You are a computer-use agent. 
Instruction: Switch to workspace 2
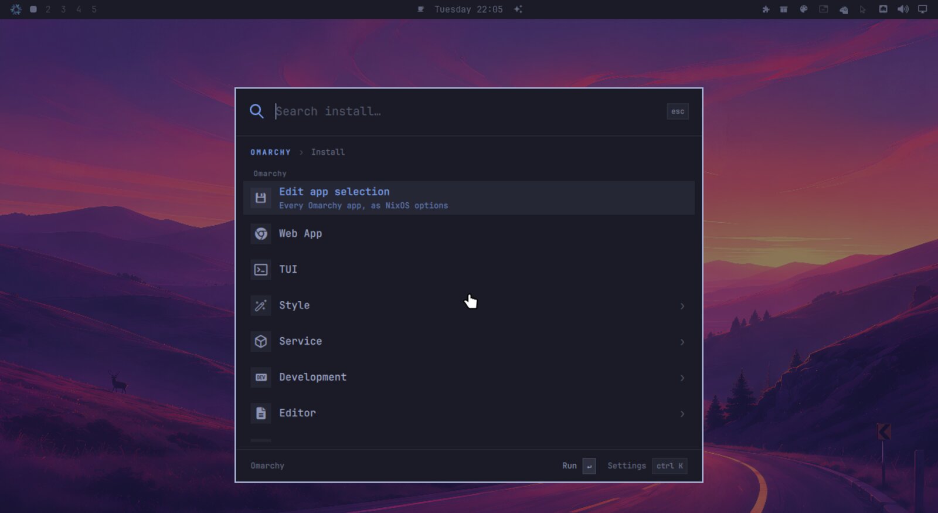pyautogui.click(x=48, y=9)
